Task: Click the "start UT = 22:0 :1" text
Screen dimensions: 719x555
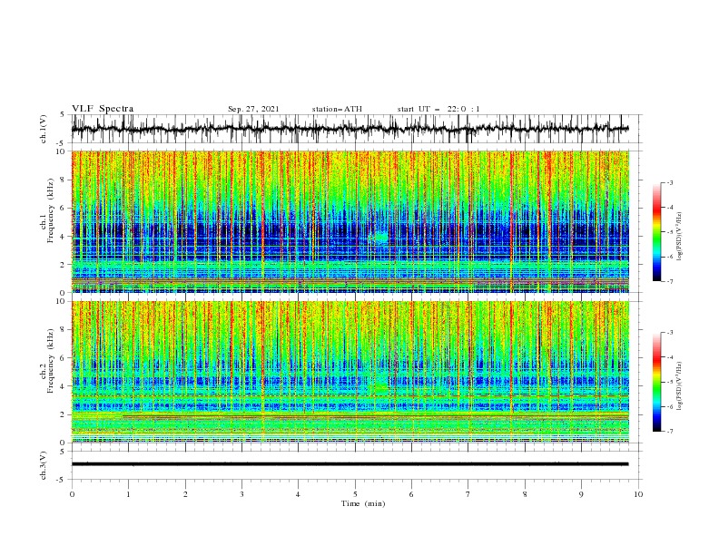Action: (438, 109)
